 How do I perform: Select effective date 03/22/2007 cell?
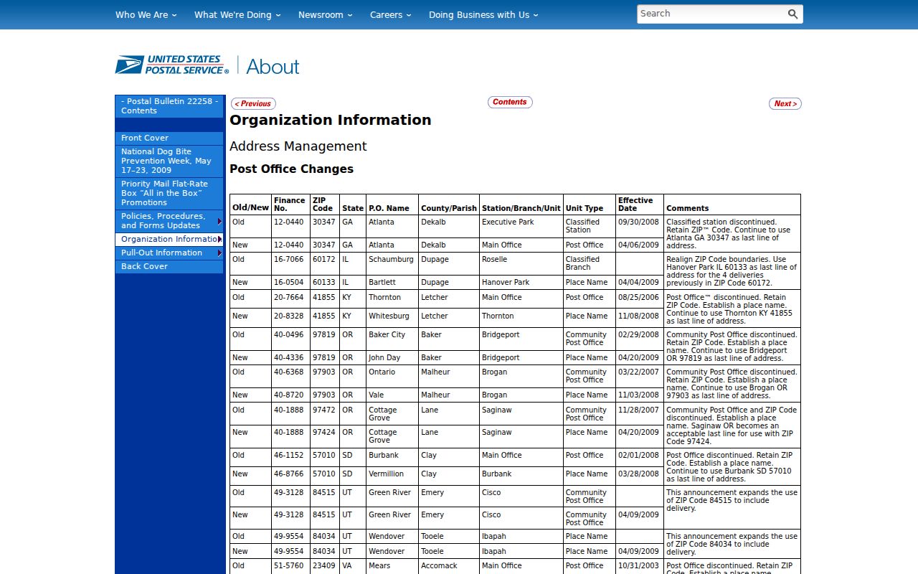[639, 376]
